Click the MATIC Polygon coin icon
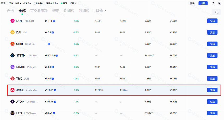The image size is (224, 120). 13,67
